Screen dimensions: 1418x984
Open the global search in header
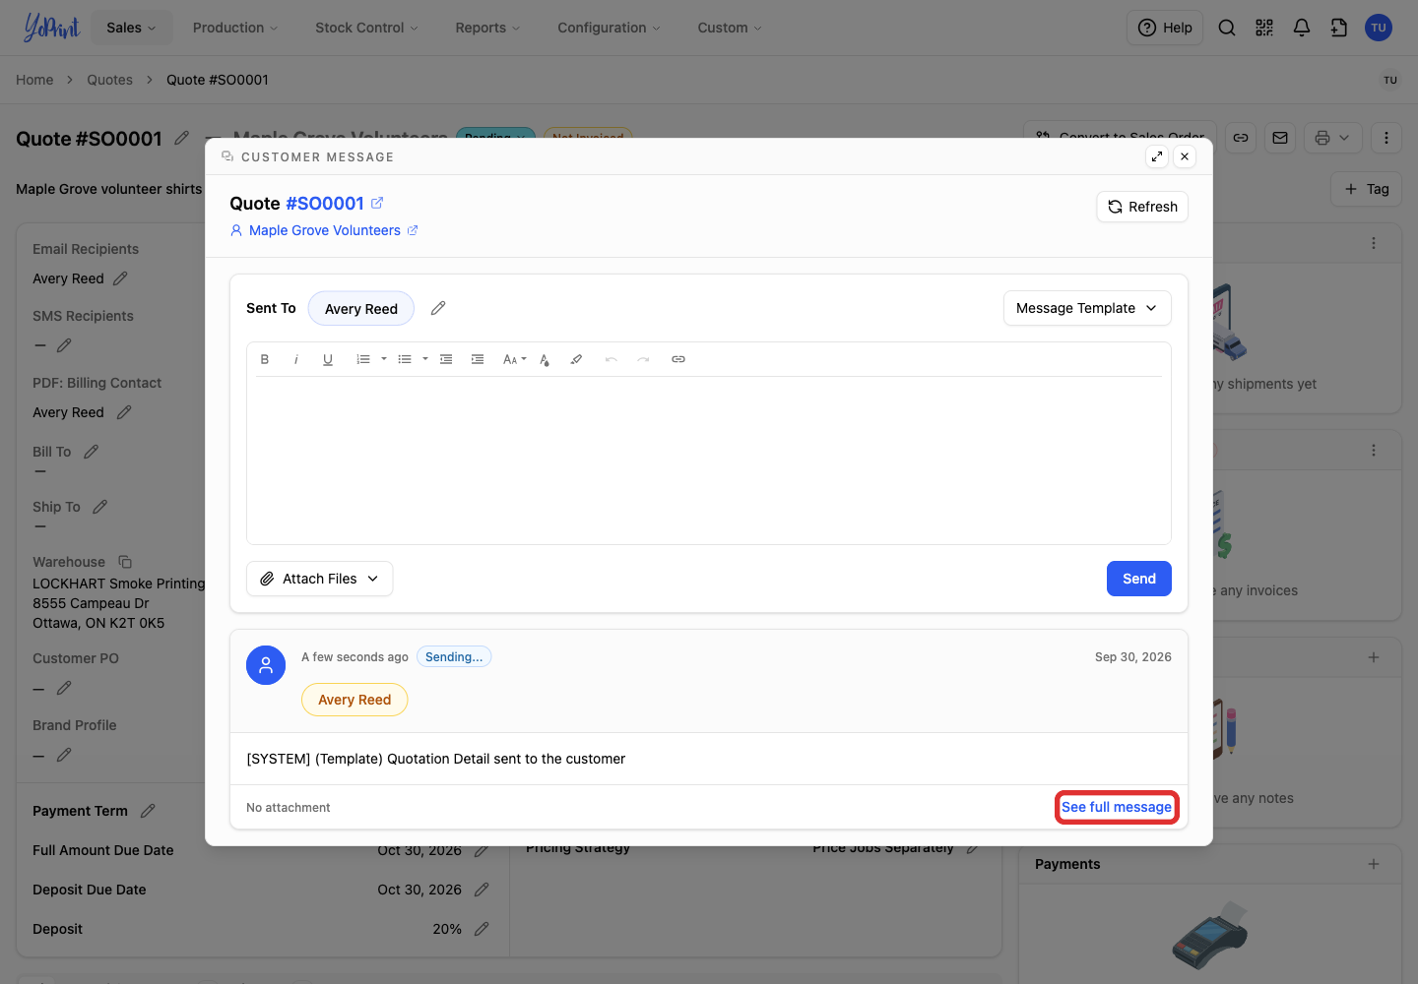[1227, 28]
